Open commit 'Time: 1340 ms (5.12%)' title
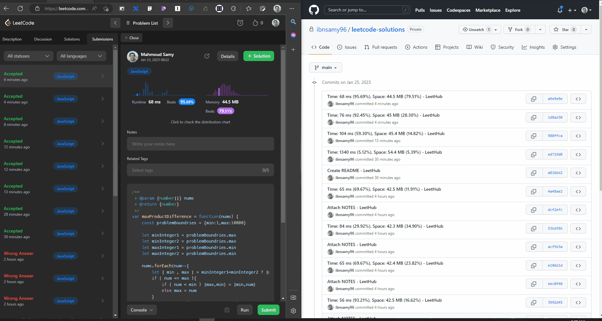 [385, 152]
